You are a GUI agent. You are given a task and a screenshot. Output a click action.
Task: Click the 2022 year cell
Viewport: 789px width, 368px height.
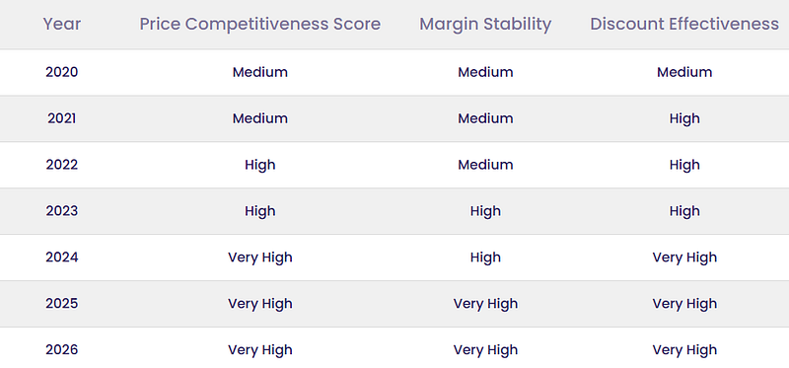(61, 165)
